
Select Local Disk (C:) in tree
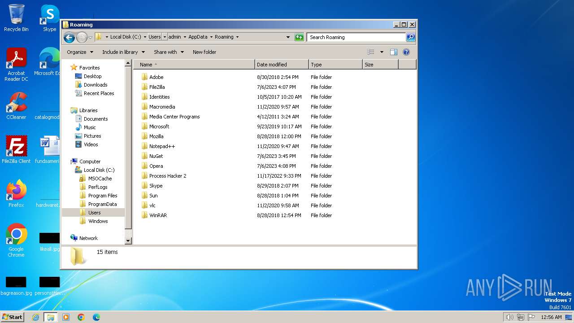pos(99,170)
